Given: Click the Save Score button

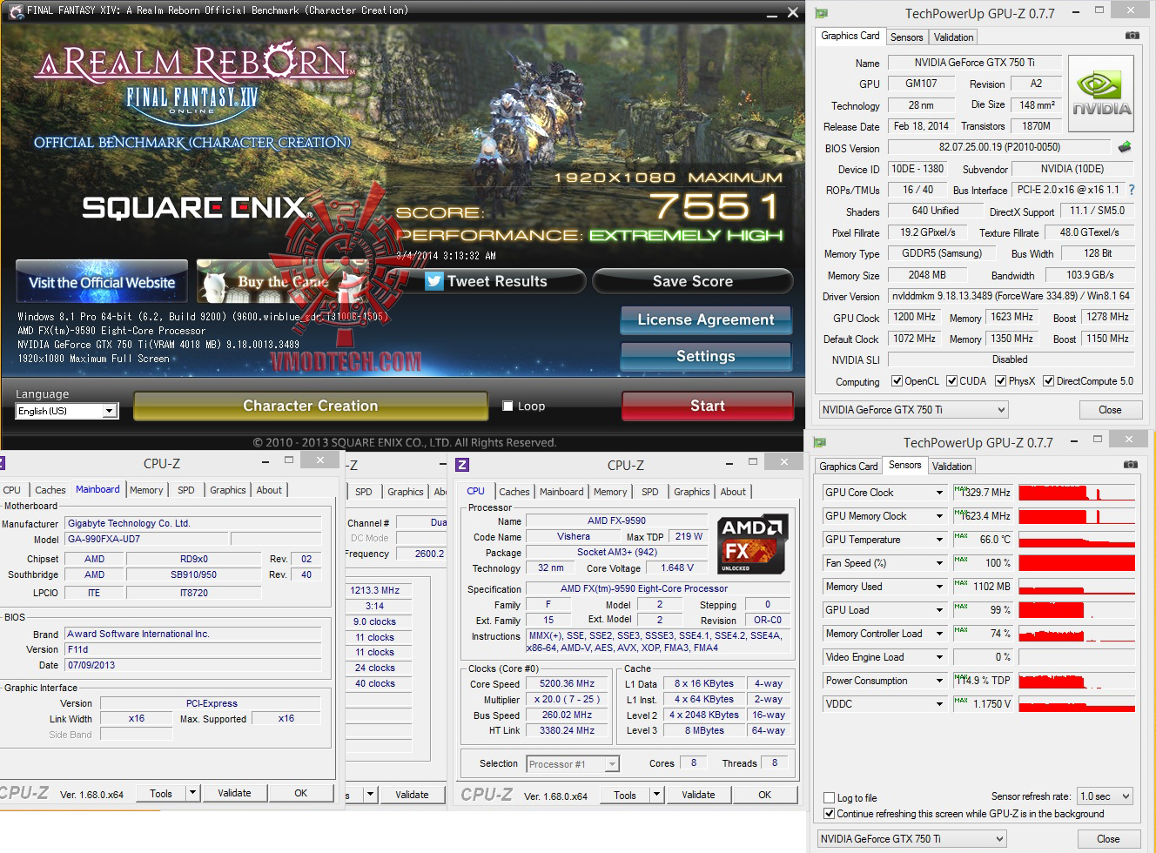Looking at the screenshot, I should point(693,281).
